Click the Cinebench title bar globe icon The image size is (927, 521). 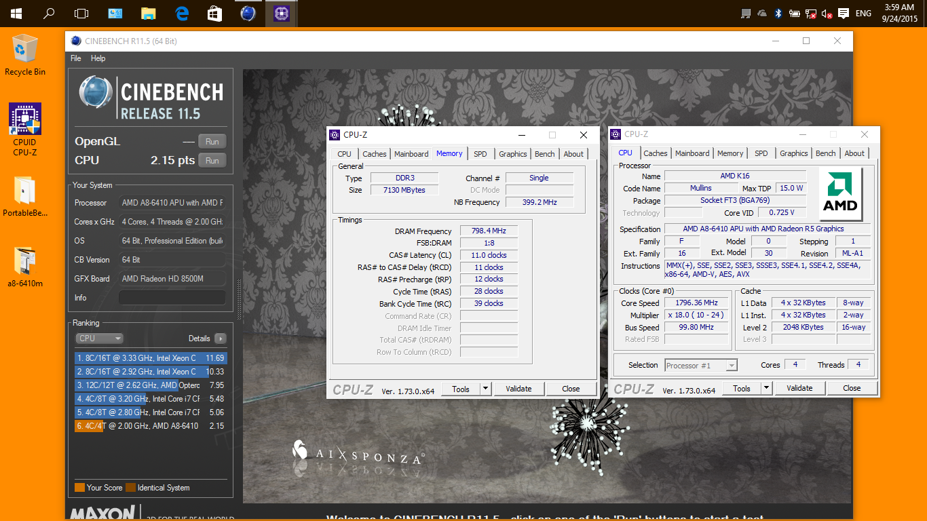click(x=76, y=41)
